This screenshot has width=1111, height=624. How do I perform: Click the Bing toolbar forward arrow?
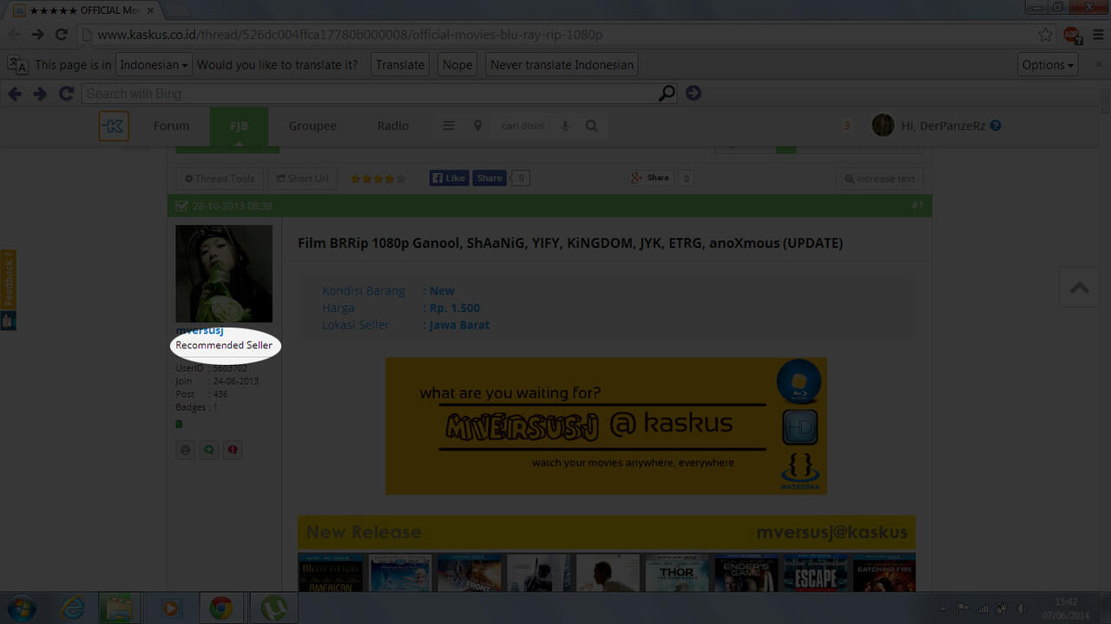[x=40, y=94]
